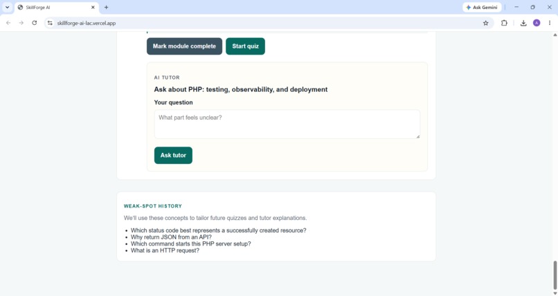
Task: Open the Chrome profile avatar
Action: 537,23
